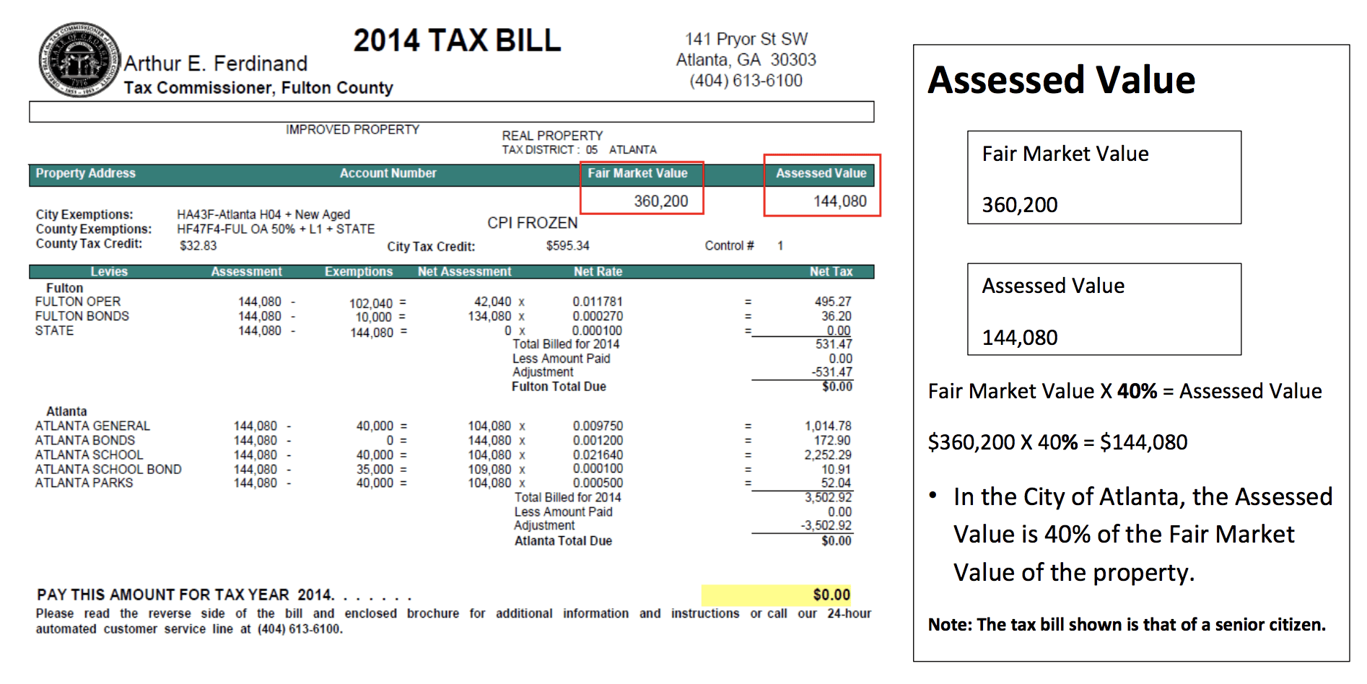Image resolution: width=1367 pixels, height=684 pixels.
Task: Click the FULTON OPER net rate 0.011781
Action: click(x=598, y=302)
